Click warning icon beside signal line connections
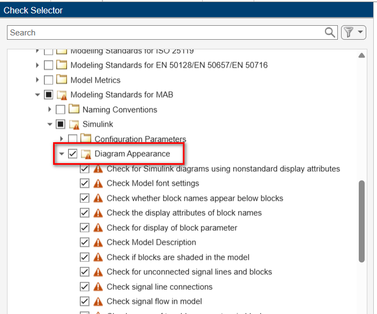Viewport: 377px width, 314px height. (x=98, y=287)
